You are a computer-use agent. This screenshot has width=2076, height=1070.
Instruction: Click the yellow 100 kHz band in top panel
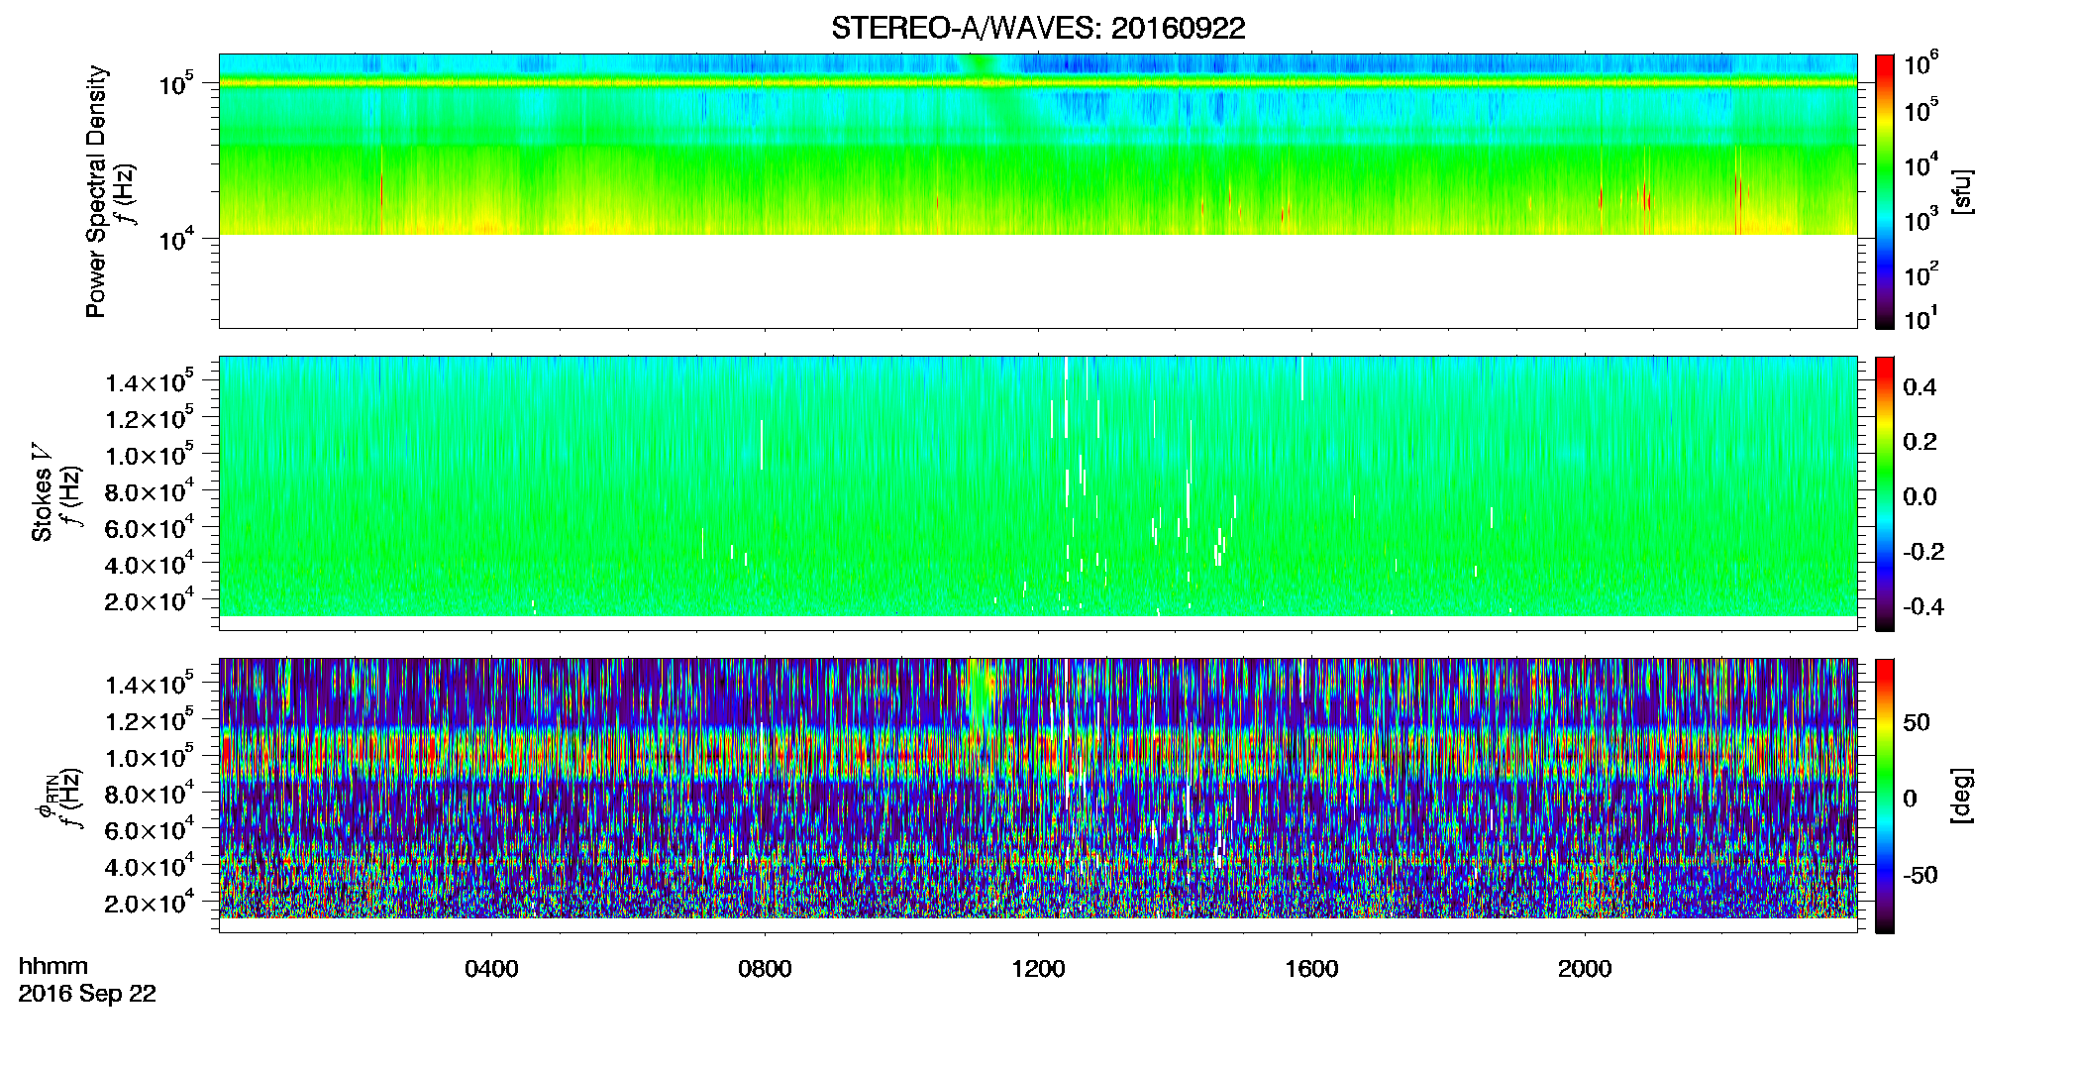click(1038, 83)
